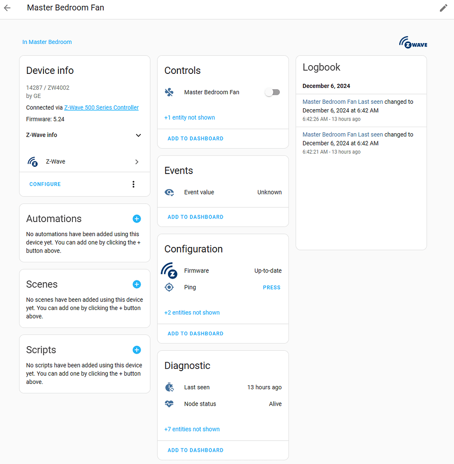454x464 pixels.
Task: Open the Z-Wave 500 Series Controller link
Action: [x=101, y=107]
